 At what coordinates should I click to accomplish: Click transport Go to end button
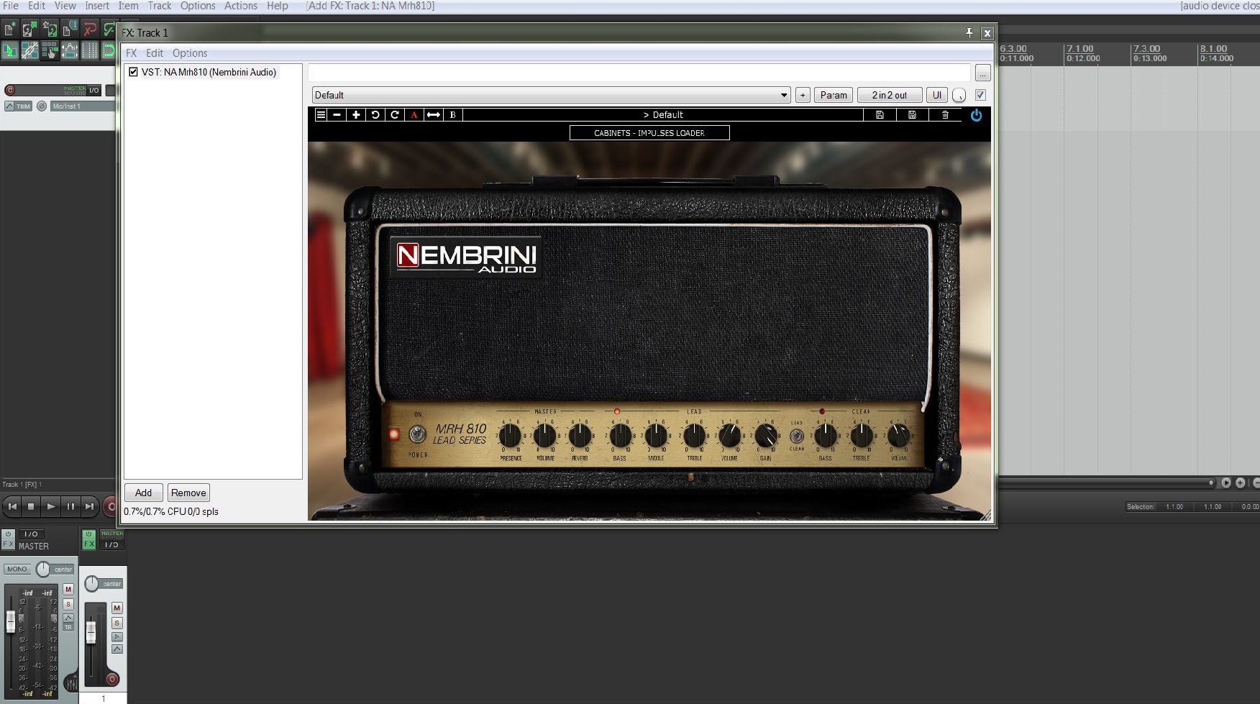[89, 506]
